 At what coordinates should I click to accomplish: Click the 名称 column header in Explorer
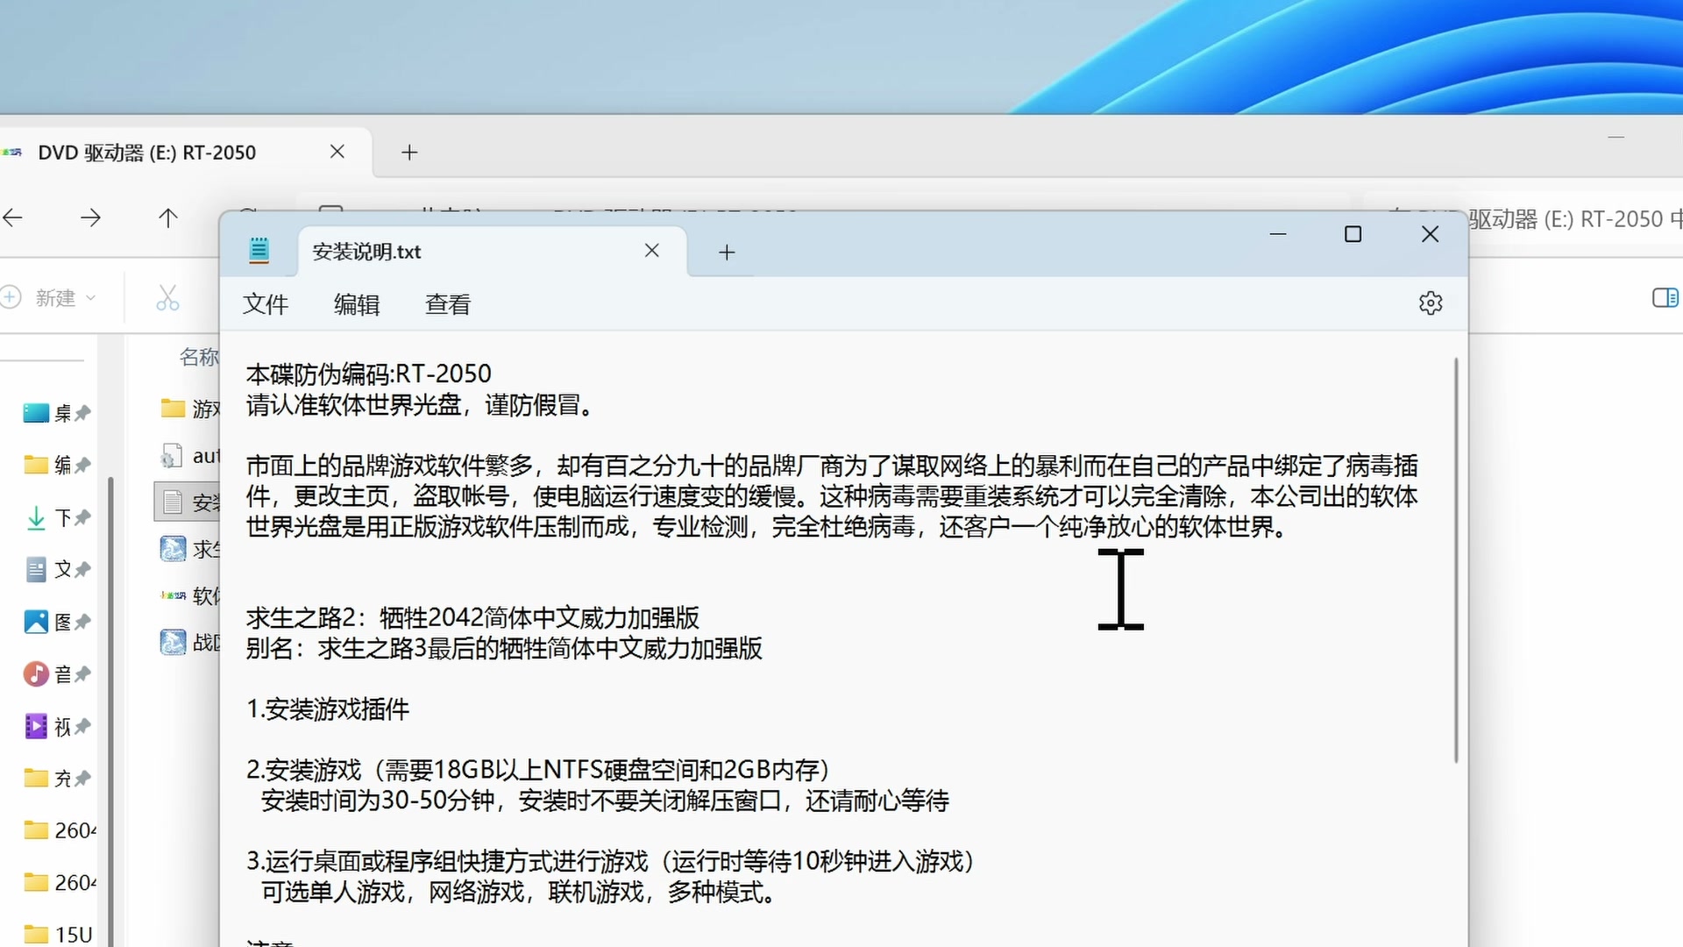coord(199,357)
